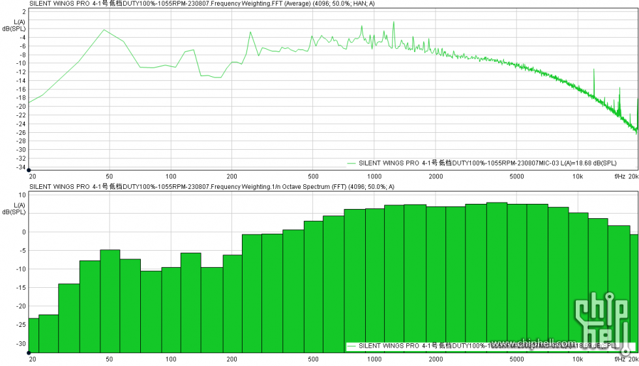The height and width of the screenshot is (366, 639).
Task: Click the 50 Hz peak on FFT curve
Action: tap(104, 30)
